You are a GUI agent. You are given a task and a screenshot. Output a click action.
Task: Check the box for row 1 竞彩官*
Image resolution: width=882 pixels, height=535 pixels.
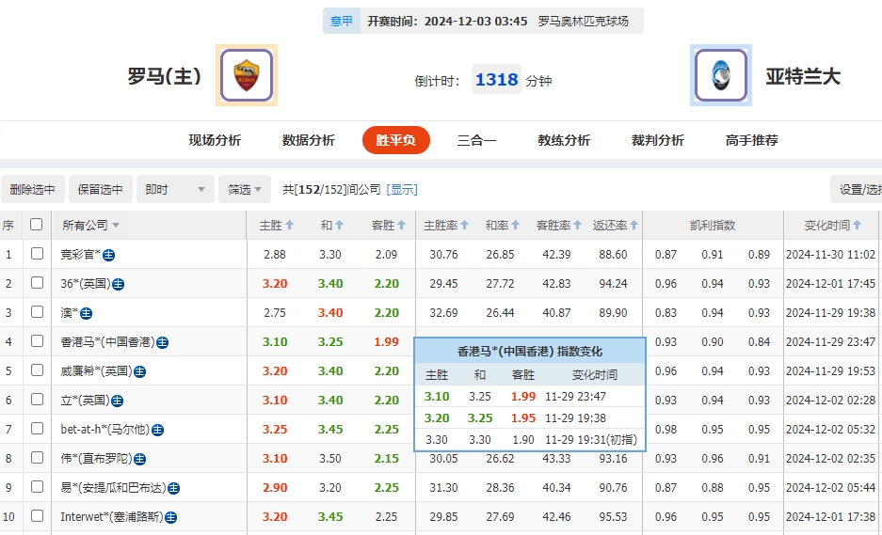[37, 254]
